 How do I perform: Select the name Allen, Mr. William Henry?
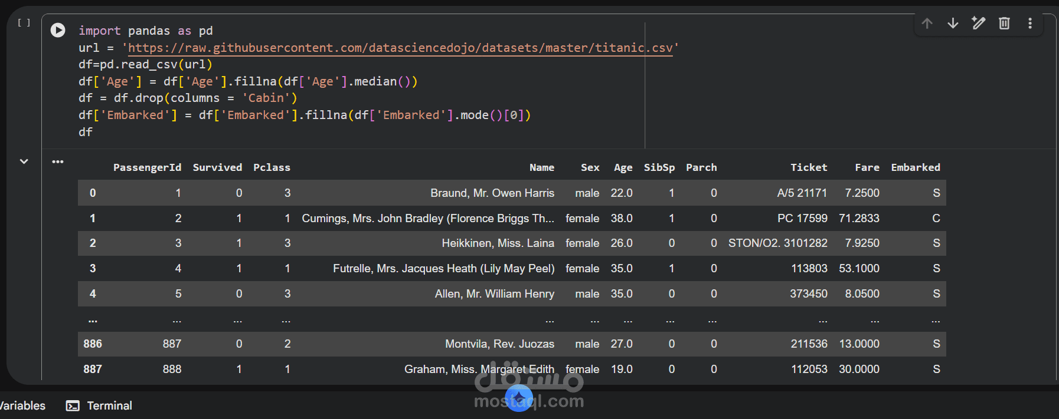point(495,293)
